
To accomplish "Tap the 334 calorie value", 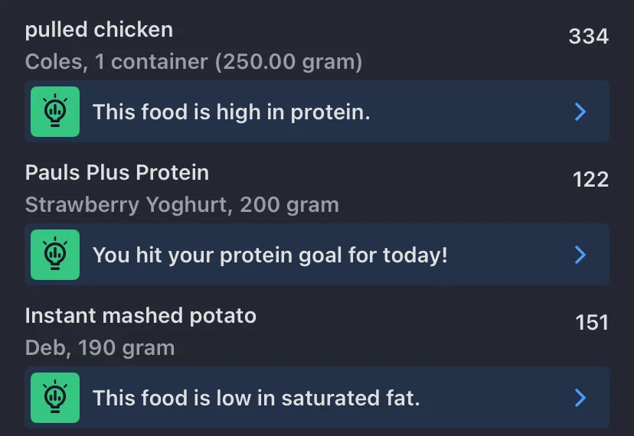I will 588,37.
